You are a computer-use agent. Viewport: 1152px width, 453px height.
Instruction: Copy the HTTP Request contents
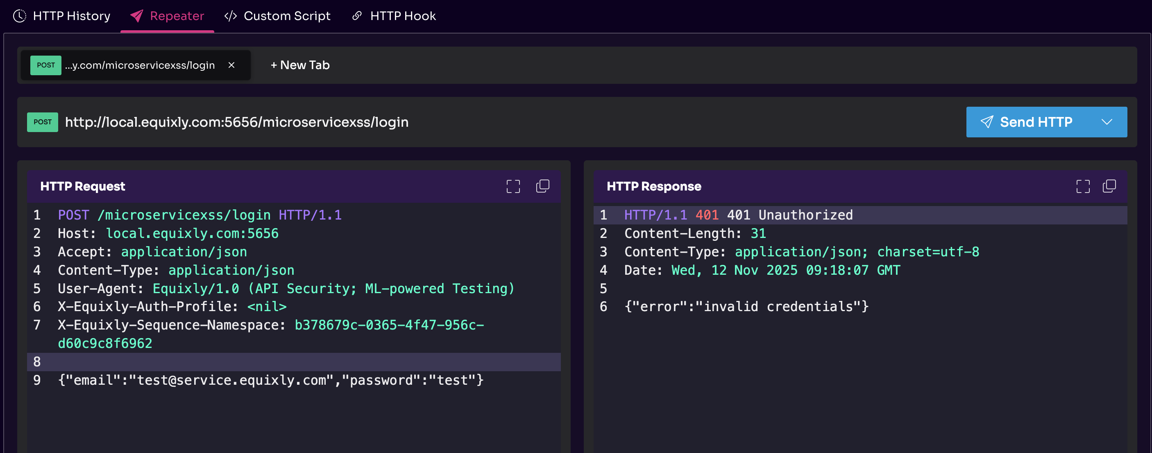tap(542, 186)
